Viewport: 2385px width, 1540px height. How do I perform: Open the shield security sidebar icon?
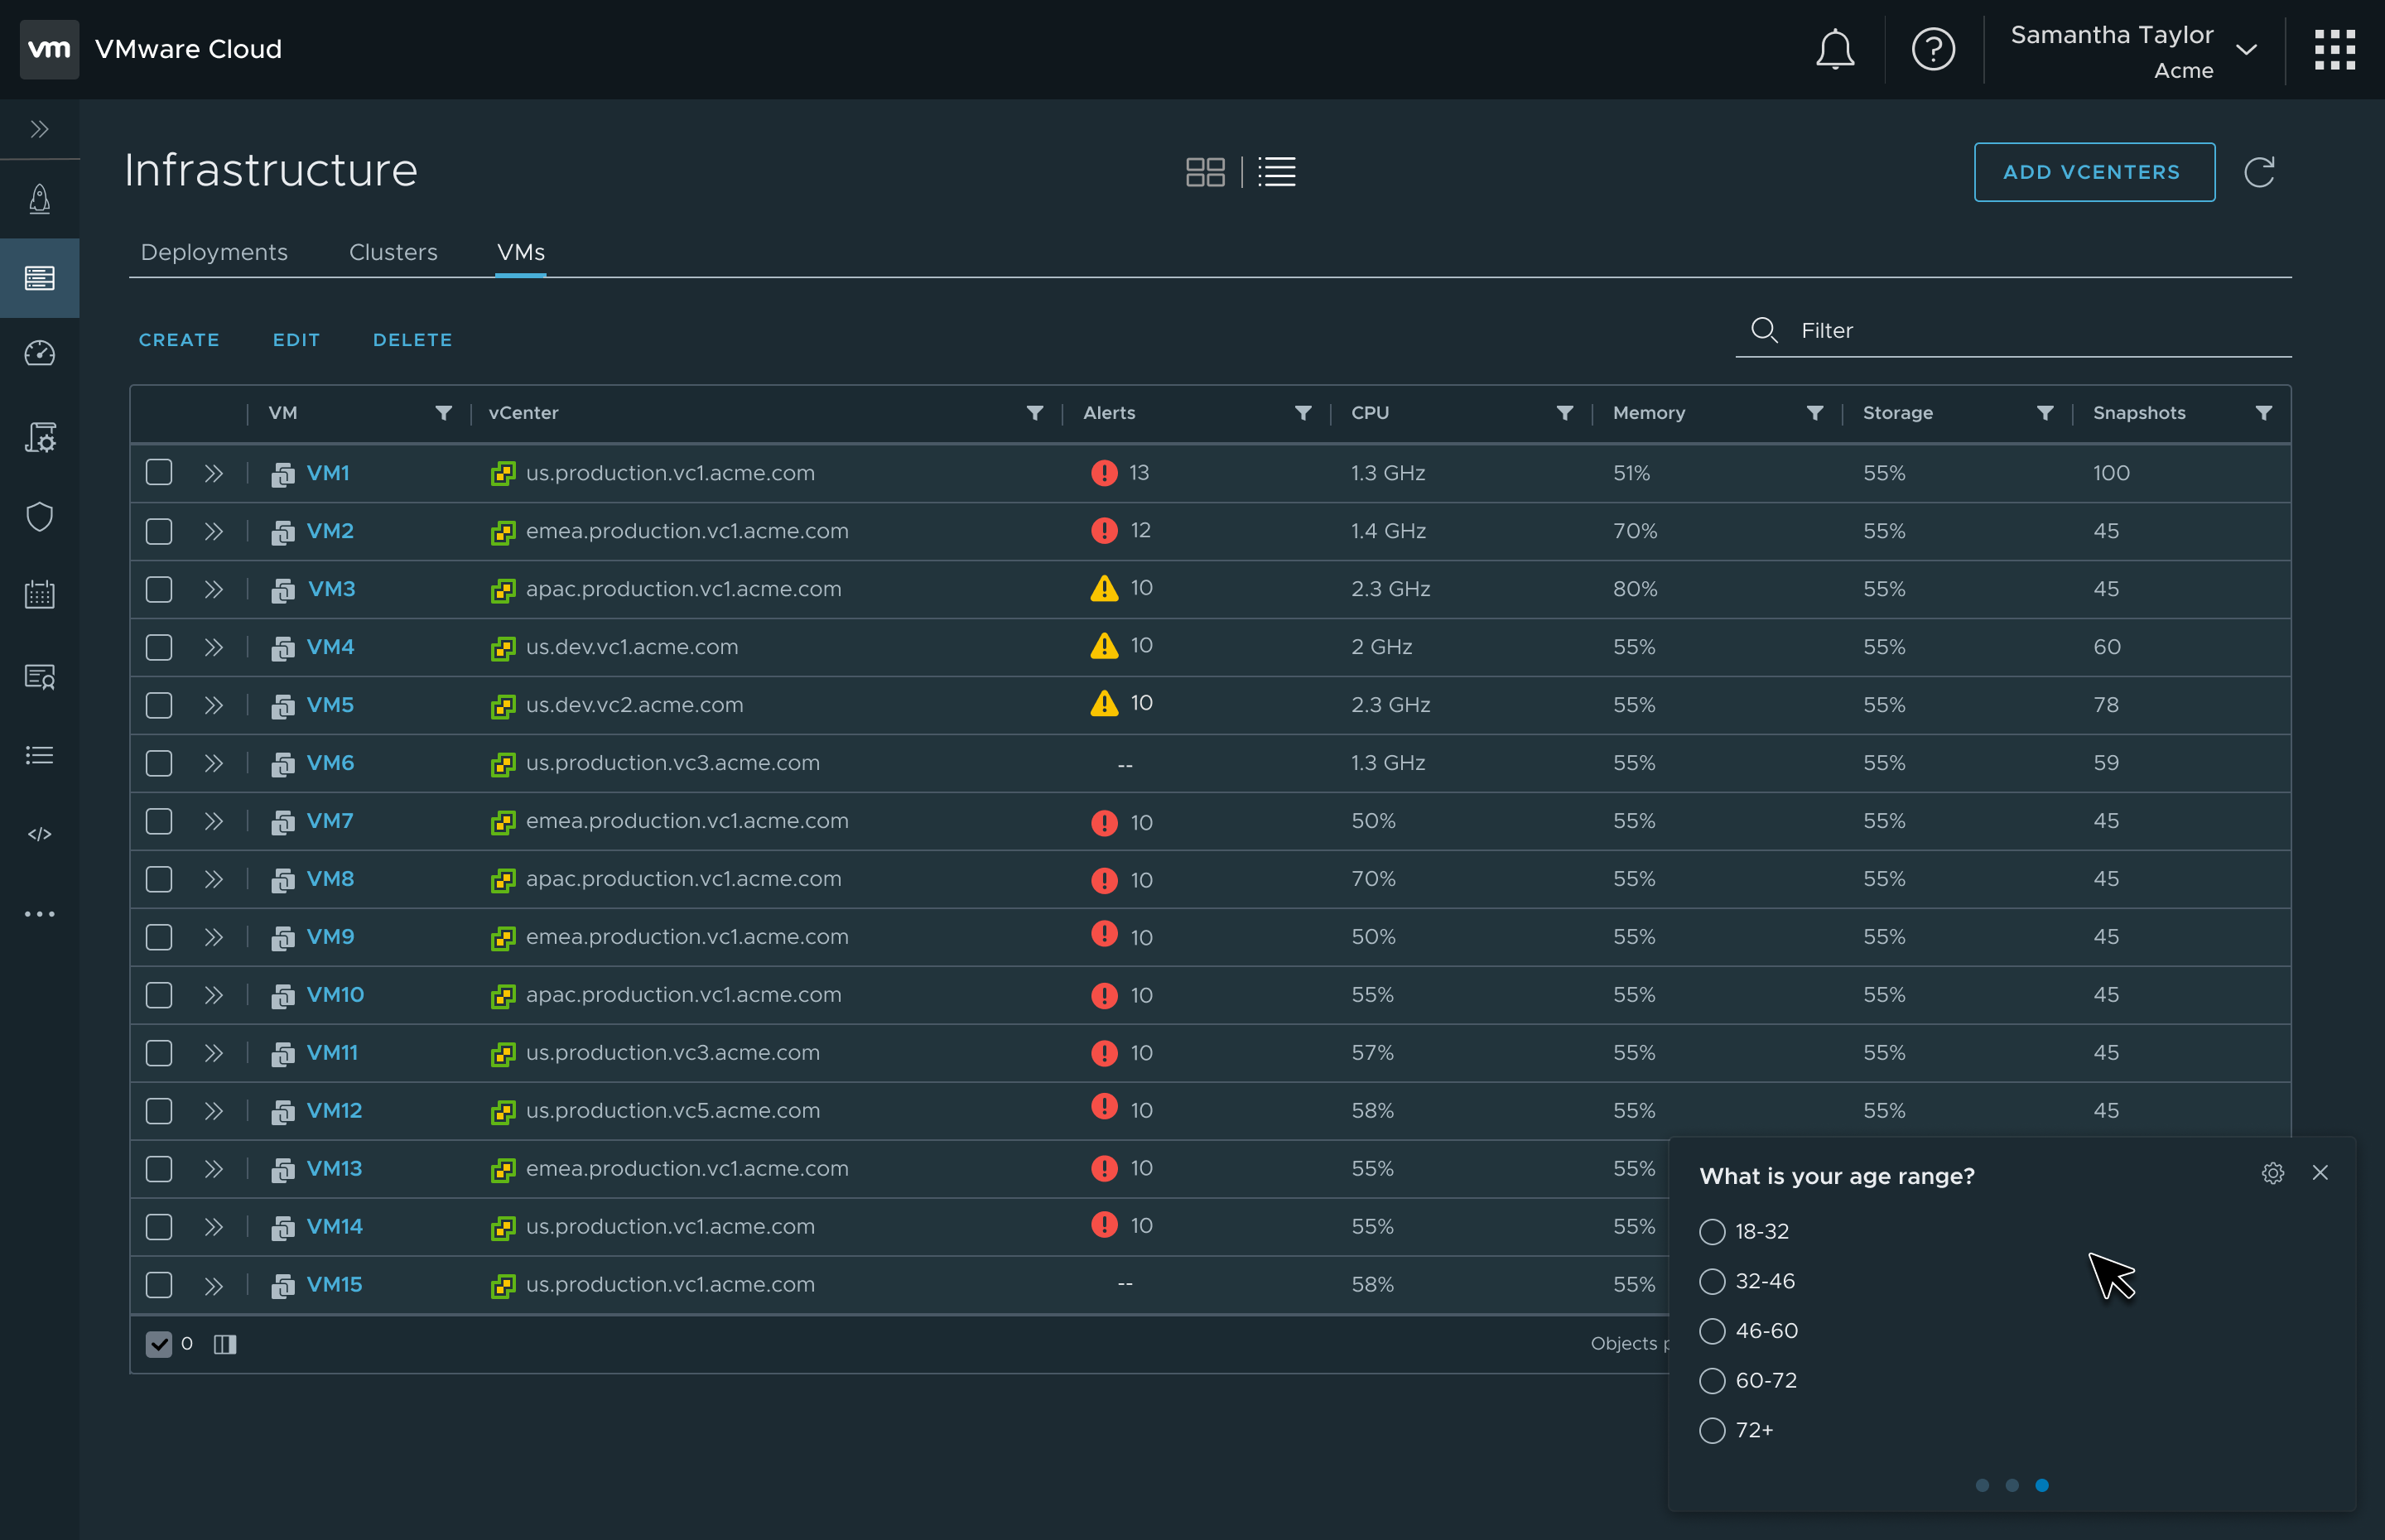tap(40, 516)
